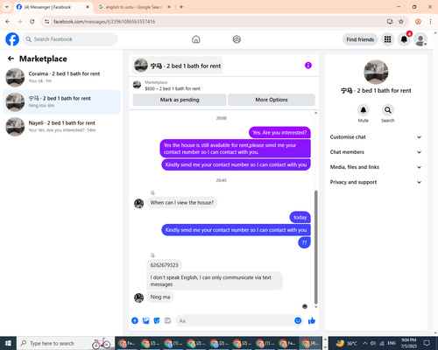438x350 pixels.
Task: Click the More Options button
Action: click(272, 100)
